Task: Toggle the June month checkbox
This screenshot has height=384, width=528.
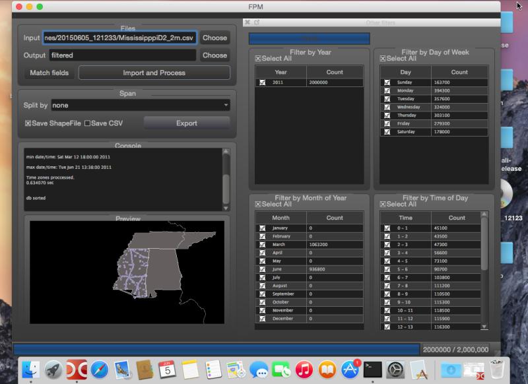Action: (262, 270)
